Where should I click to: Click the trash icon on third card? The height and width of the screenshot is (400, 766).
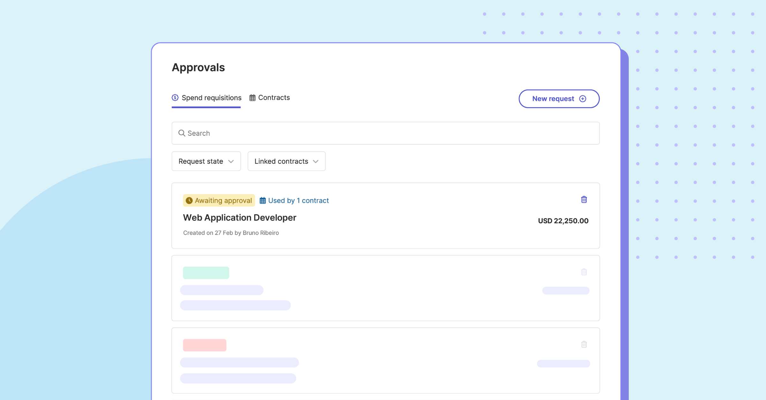click(x=584, y=344)
